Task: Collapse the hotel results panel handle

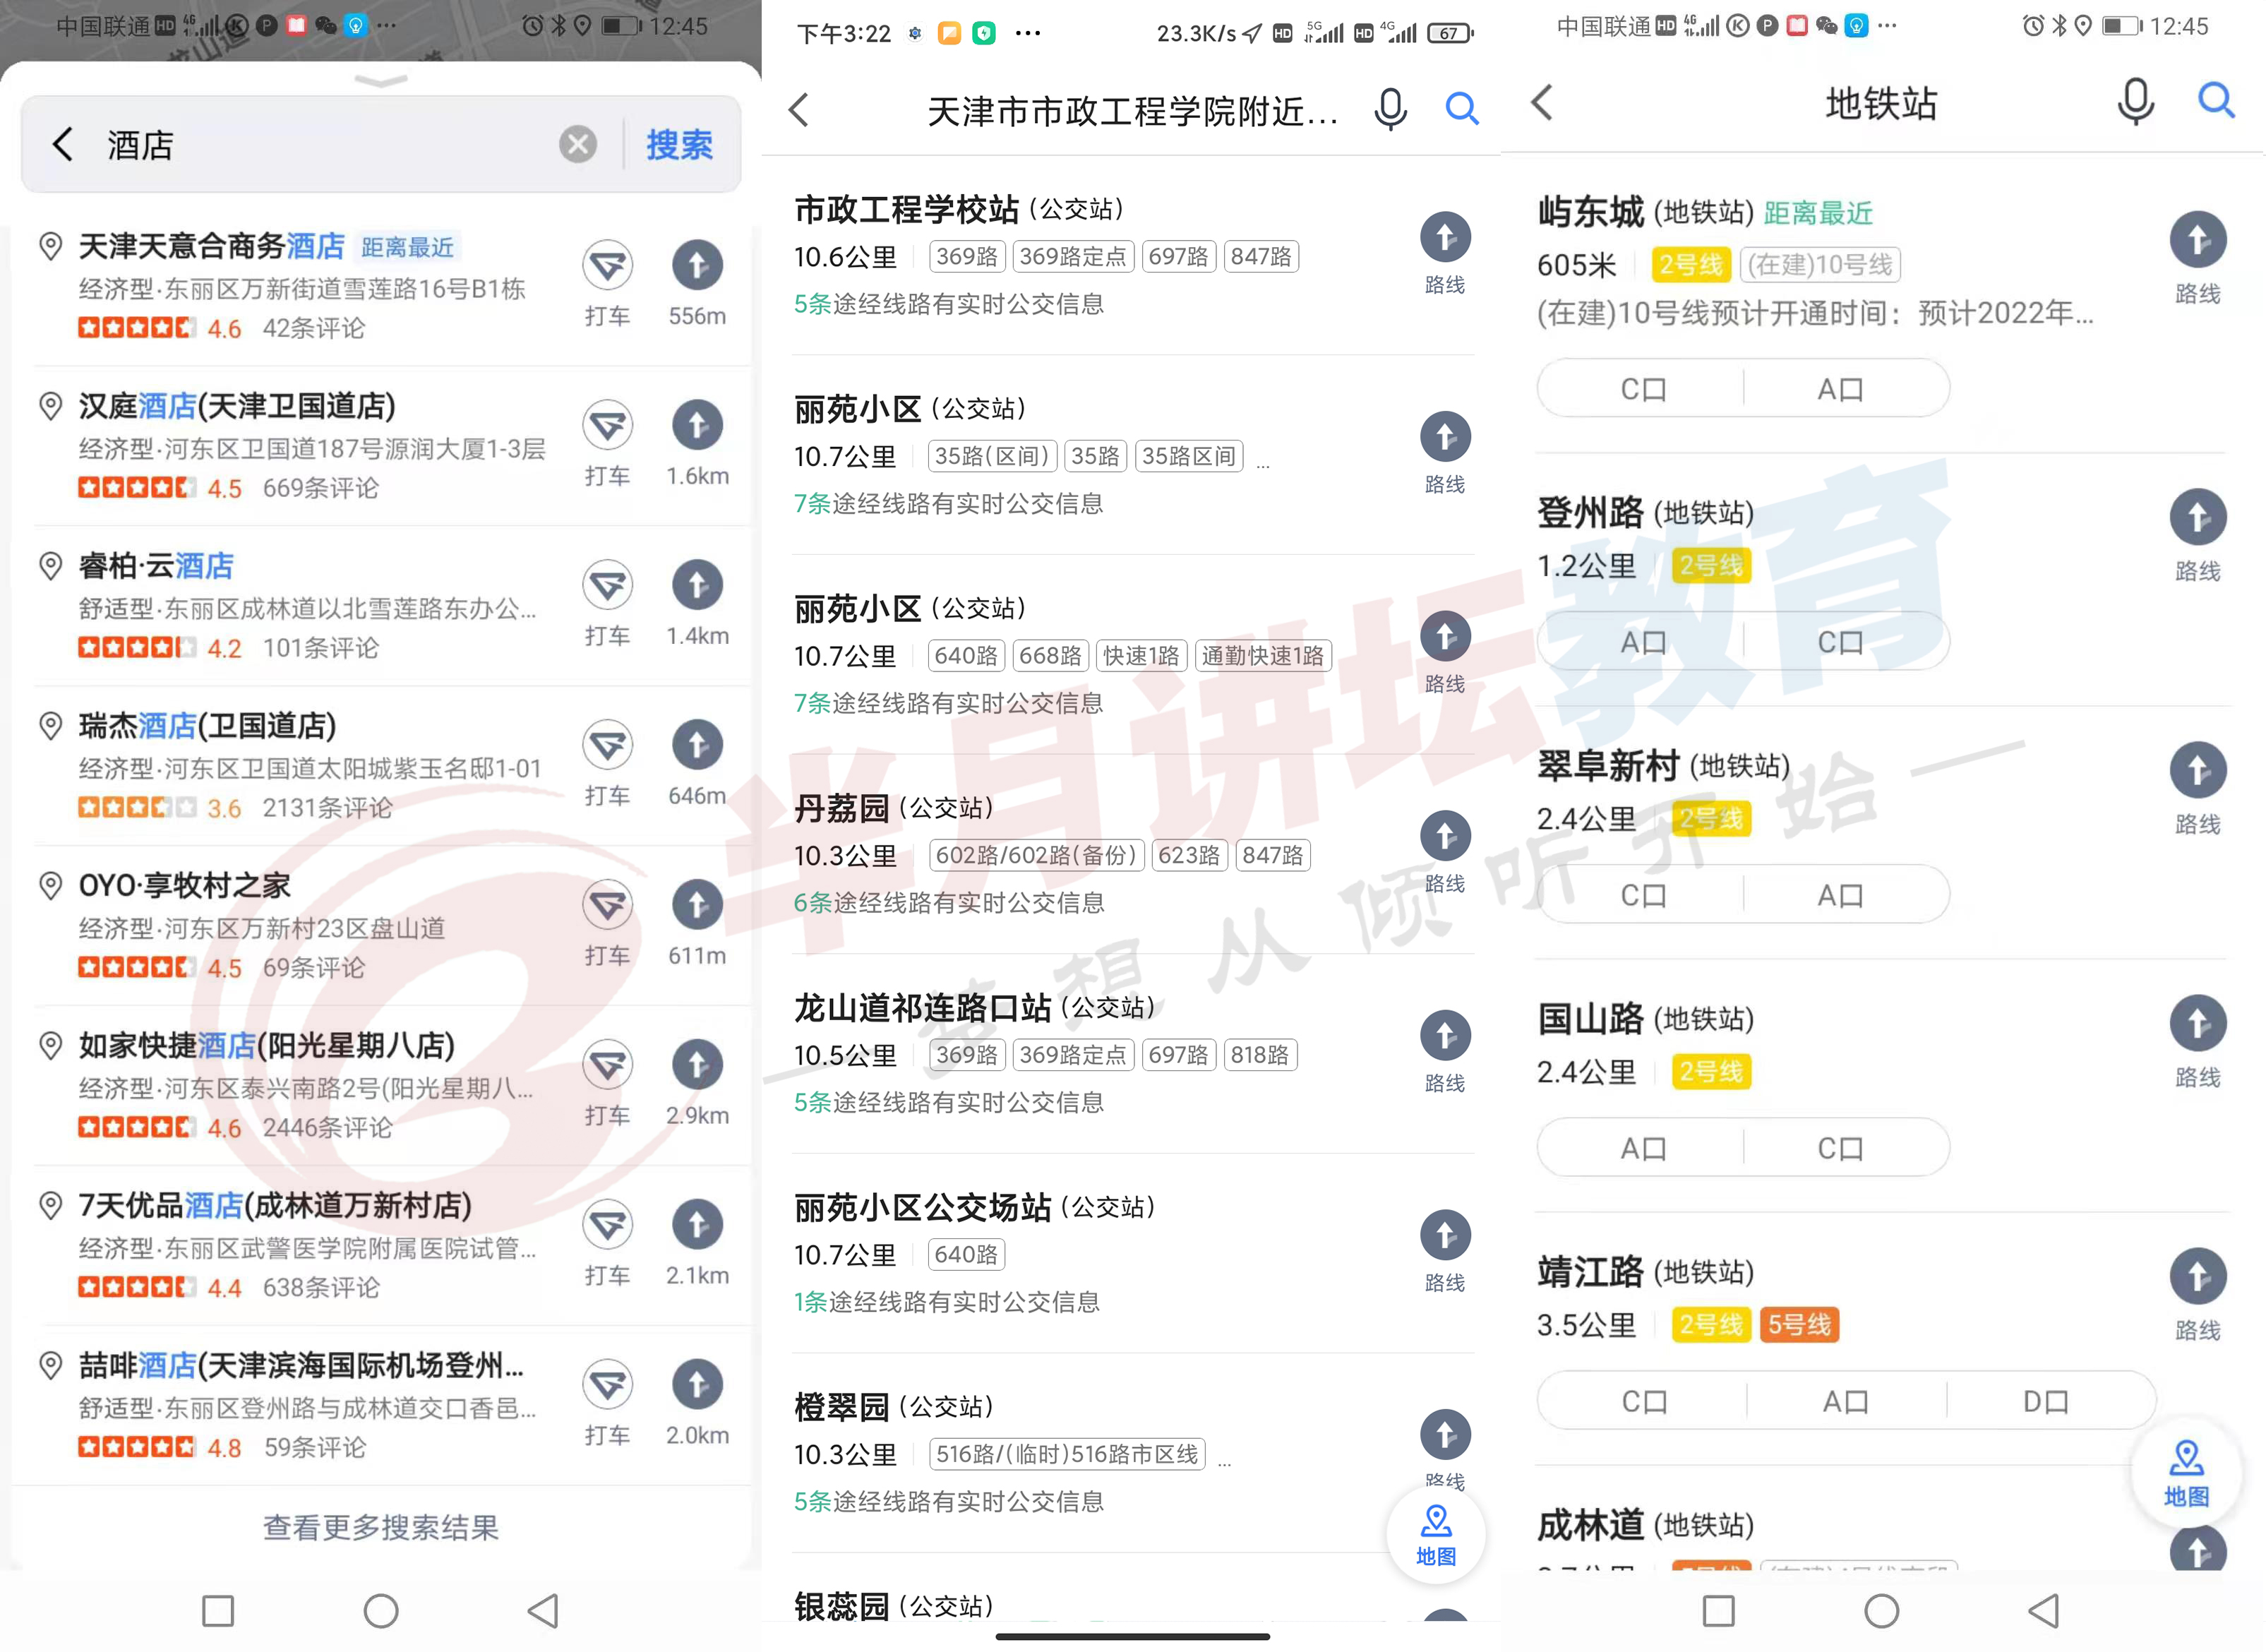Action: (380, 80)
